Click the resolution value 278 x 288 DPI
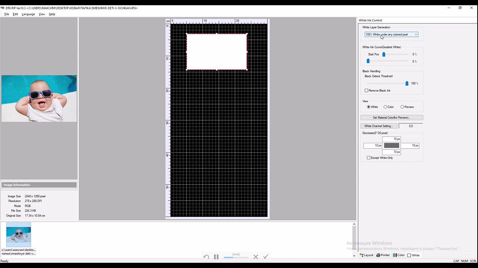The height and width of the screenshot is (268, 478). pyautogui.click(x=33, y=201)
